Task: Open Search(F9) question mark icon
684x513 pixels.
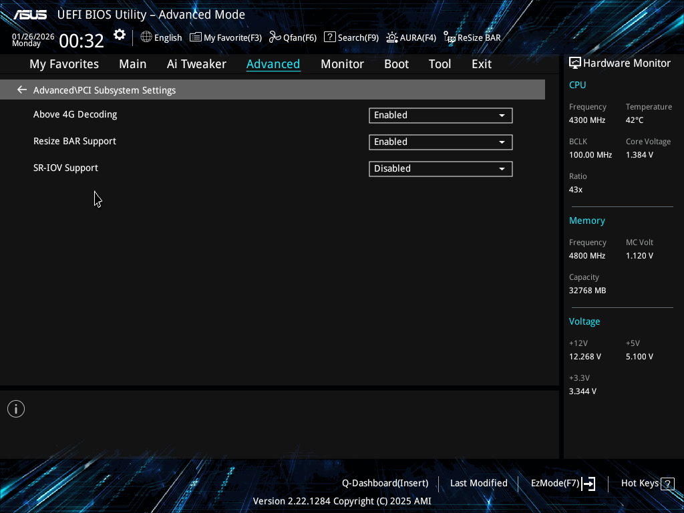Action: tap(330, 37)
